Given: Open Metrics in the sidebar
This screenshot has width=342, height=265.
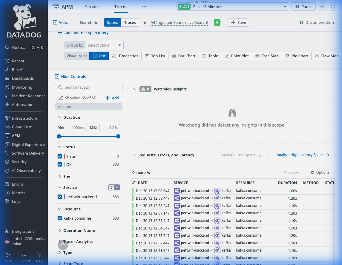Looking at the screenshot, I should coord(18,193).
